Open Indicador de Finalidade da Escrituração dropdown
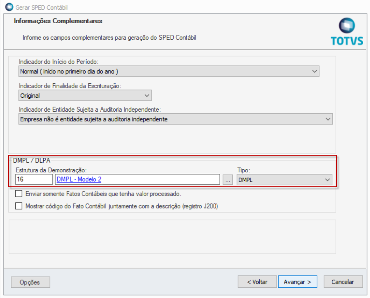Viewport: 370px width, 298px height. (x=85, y=96)
